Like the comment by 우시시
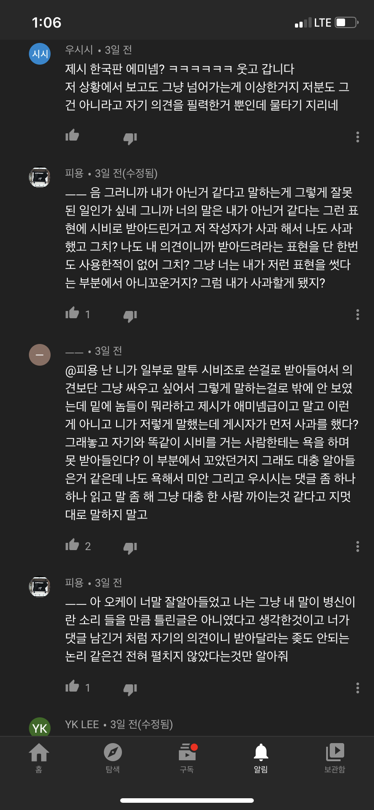The width and height of the screenshot is (374, 810). point(72,136)
